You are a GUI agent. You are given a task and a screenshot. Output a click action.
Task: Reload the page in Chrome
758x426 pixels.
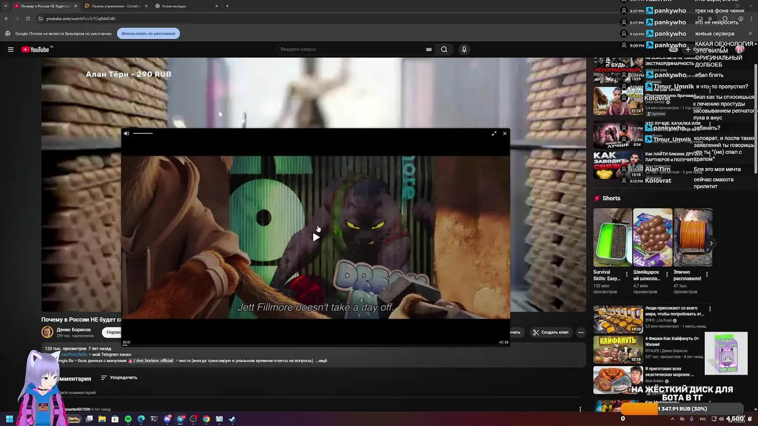[x=27, y=18]
